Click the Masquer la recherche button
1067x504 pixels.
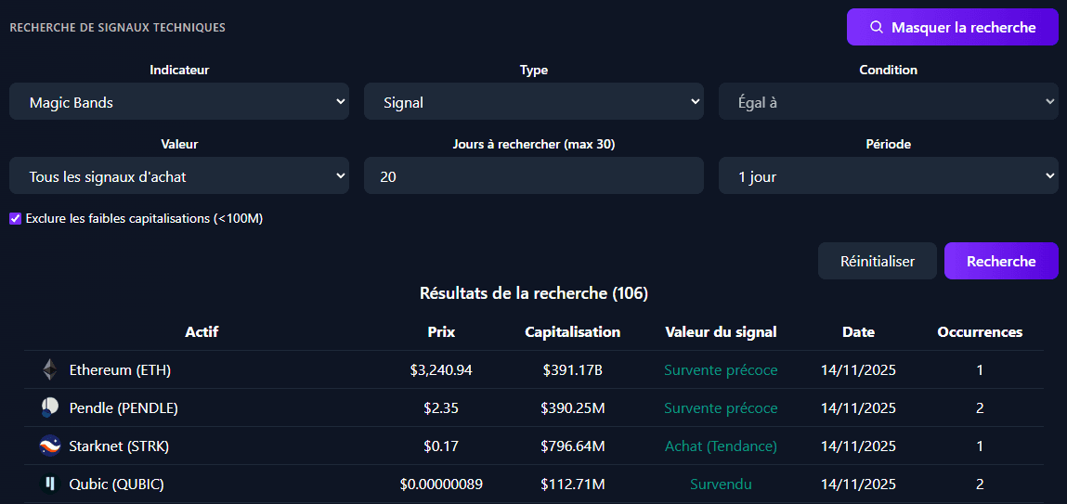click(x=953, y=27)
